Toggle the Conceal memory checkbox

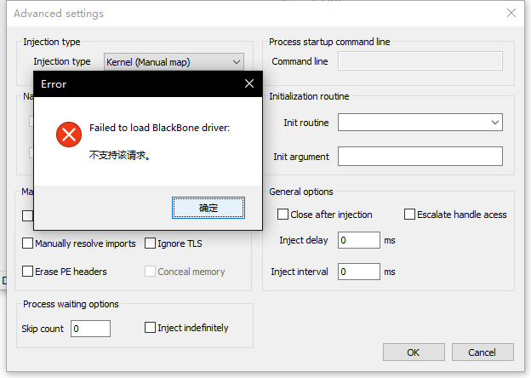click(x=151, y=272)
